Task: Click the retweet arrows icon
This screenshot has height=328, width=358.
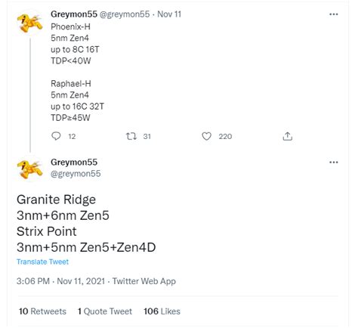Action: tap(131, 136)
